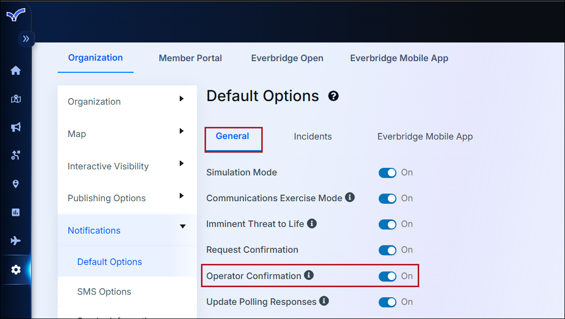Open the airplane travel sidebar icon
The height and width of the screenshot is (319, 565).
(16, 241)
